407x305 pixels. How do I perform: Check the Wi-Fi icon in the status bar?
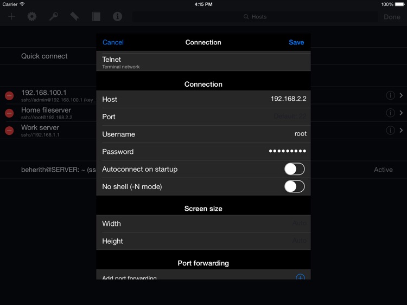[x=22, y=4]
